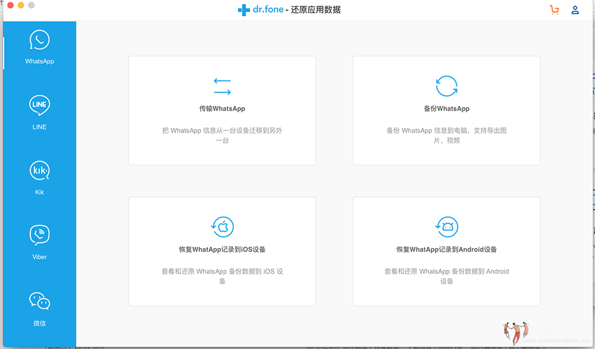Click description 查看和还原 WhatsApp 备份数据到 Android 设备
The image size is (595, 349).
click(x=447, y=276)
